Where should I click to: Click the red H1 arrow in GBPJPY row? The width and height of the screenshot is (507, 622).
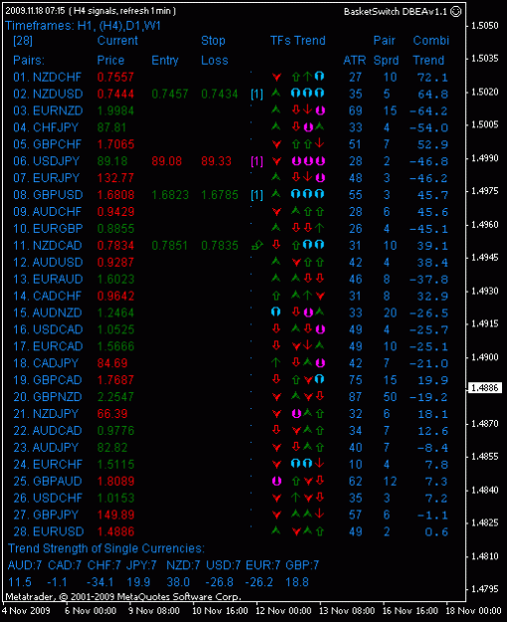point(276,515)
